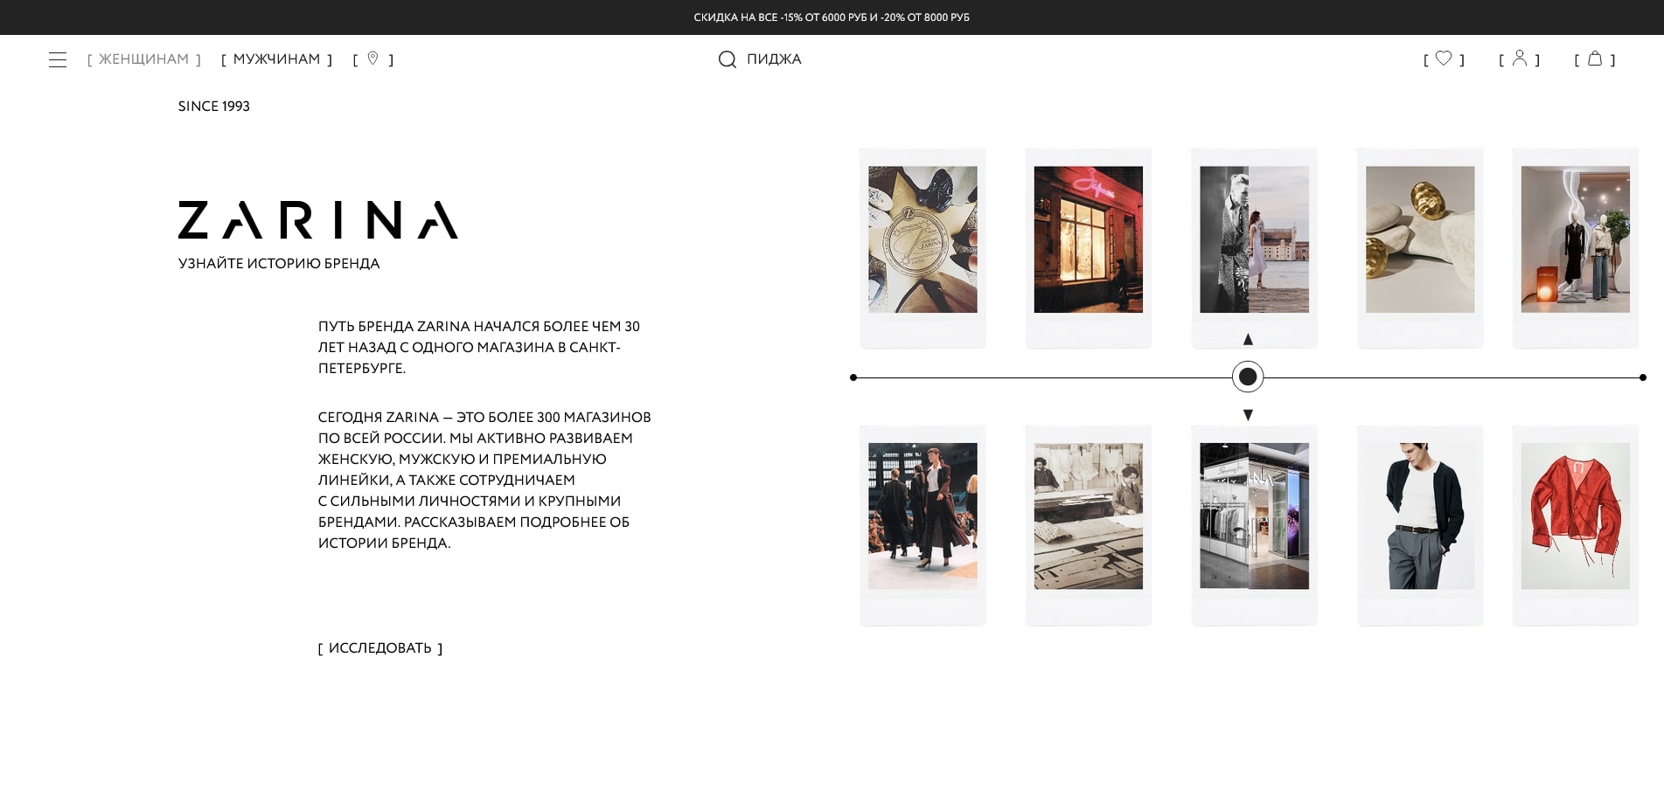Click the down arrow below timeline handle

click(1248, 415)
